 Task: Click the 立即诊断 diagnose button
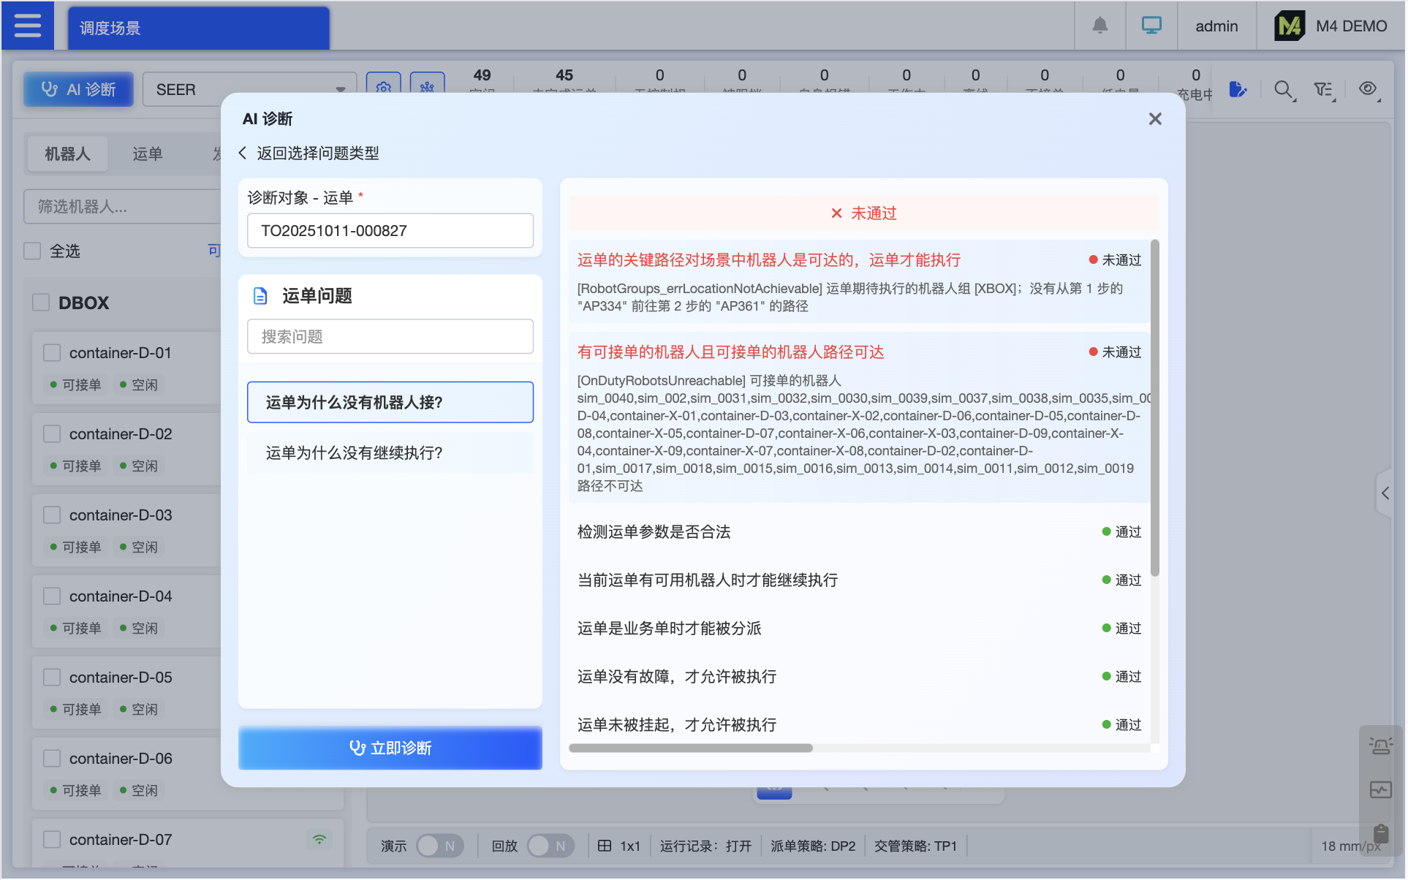[x=390, y=748]
